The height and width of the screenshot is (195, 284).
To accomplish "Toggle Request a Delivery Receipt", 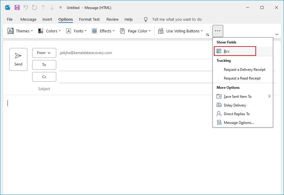I will (x=243, y=70).
